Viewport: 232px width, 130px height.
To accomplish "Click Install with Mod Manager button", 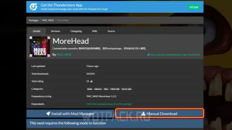I will (x=70, y=114).
